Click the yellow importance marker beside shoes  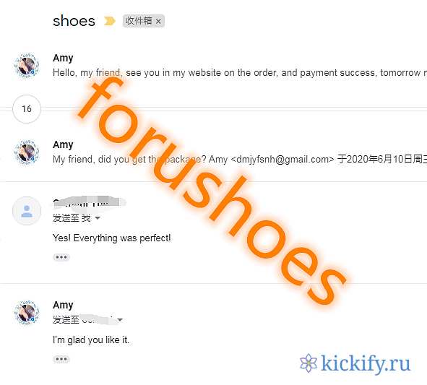click(x=110, y=21)
